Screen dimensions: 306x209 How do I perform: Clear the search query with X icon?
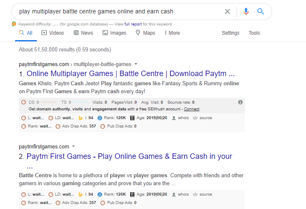pos(227,11)
